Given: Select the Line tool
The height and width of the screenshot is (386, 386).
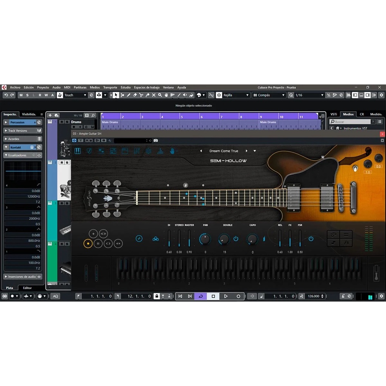Looking at the screenshot, I should (179, 95).
